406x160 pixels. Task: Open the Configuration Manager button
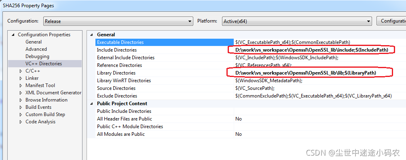click(x=391, y=21)
